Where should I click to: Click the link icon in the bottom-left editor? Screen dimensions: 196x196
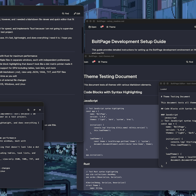pyautogui.click(x=34, y=110)
